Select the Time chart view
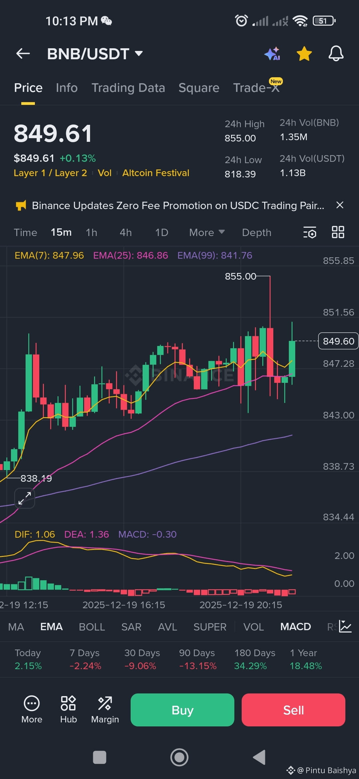The height and width of the screenshot is (779, 359). click(x=25, y=232)
